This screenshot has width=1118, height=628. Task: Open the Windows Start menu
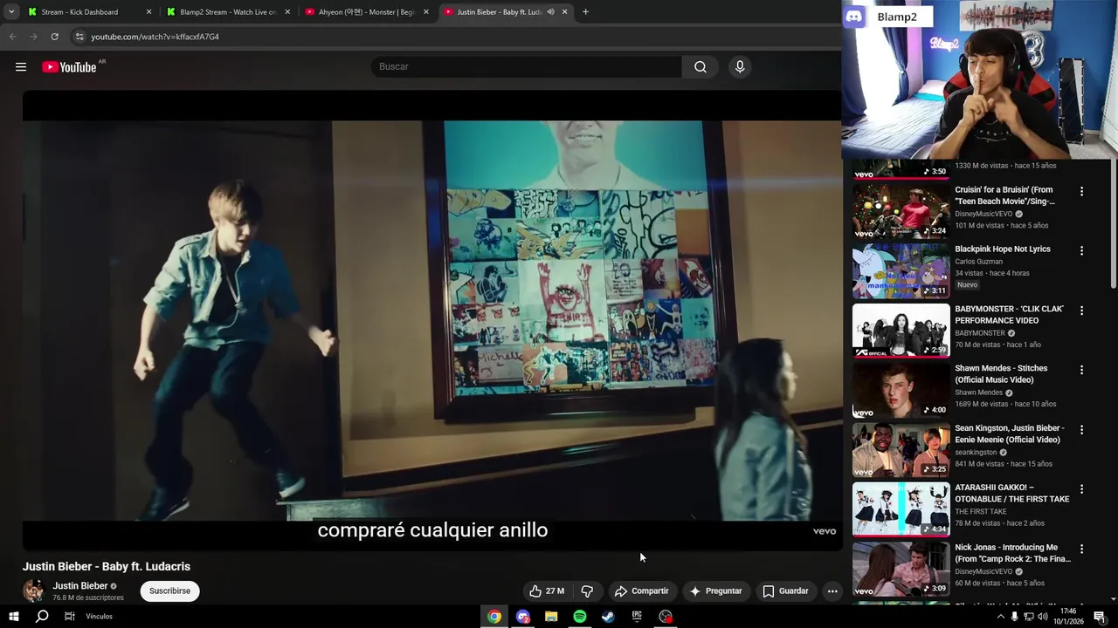pyautogui.click(x=14, y=617)
